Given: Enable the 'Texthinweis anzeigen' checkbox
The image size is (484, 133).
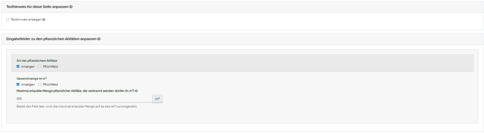Looking at the screenshot, I should [8, 20].
